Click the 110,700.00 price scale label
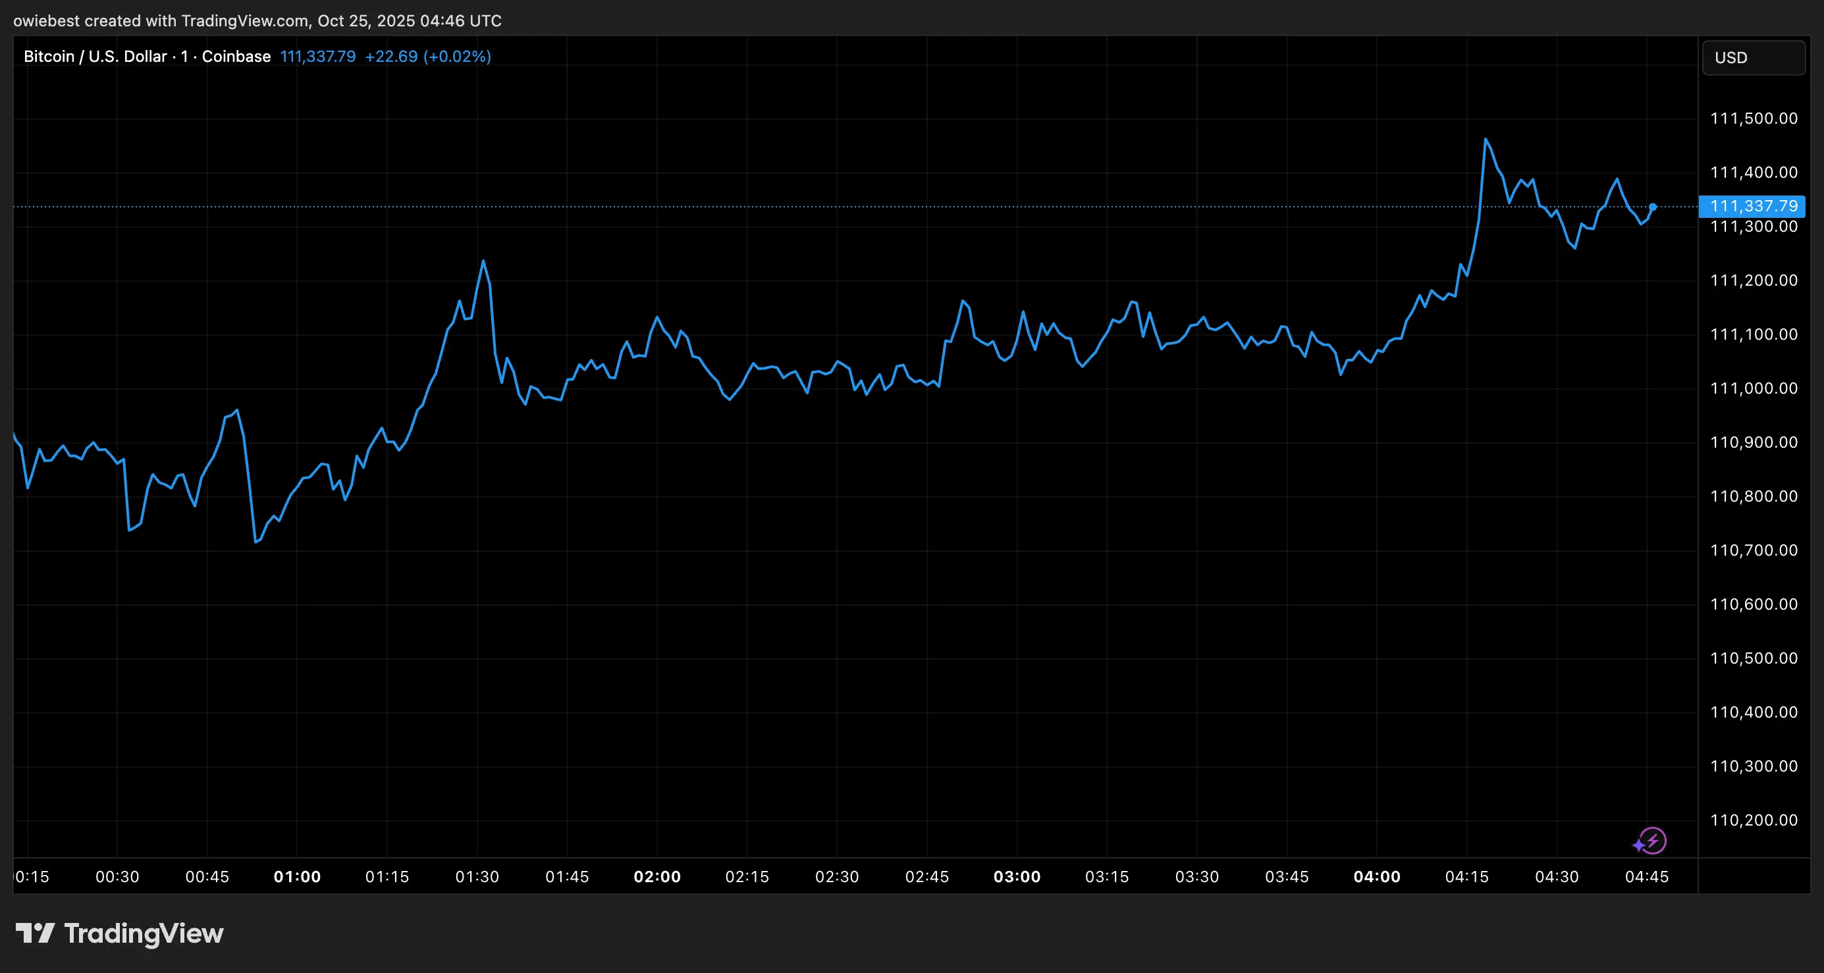 point(1753,550)
